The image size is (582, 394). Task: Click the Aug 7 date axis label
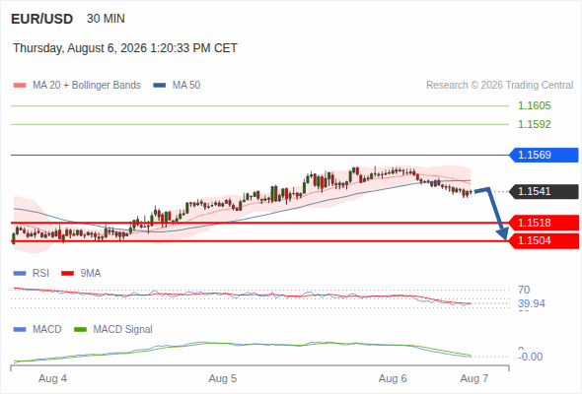pyautogui.click(x=474, y=378)
